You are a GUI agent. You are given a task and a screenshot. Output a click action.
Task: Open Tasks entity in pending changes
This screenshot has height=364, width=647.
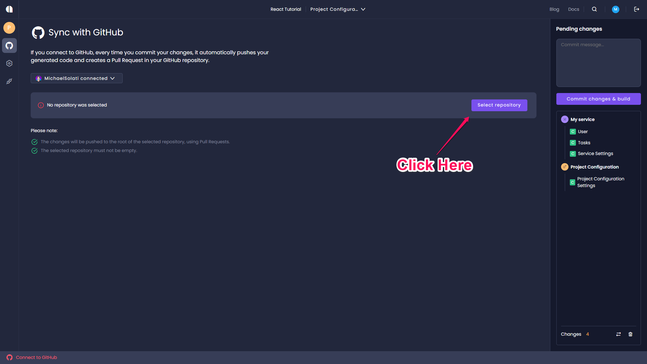pos(584,143)
